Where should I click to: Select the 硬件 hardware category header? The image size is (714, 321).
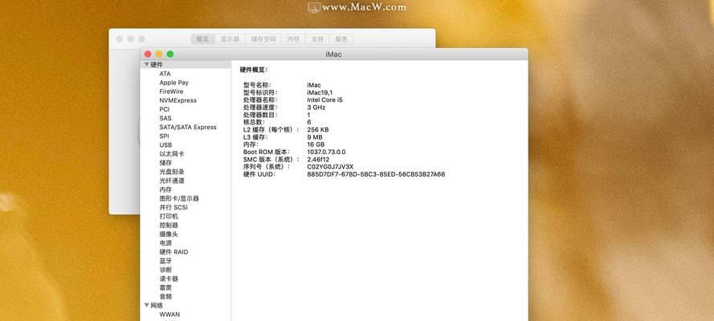157,64
